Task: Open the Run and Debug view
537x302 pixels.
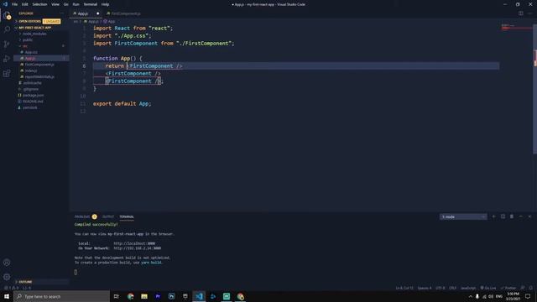Action: point(7,59)
